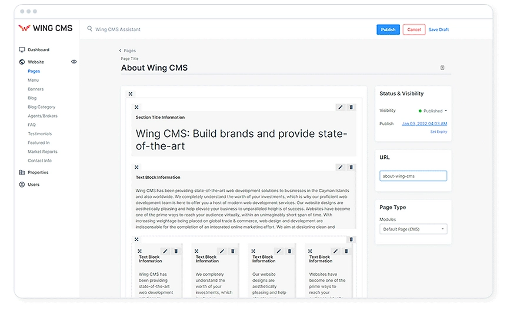Delete the Section Title Information block
Viewport: 507px width, 314px height.
click(x=351, y=107)
